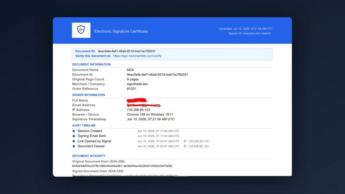The width and height of the screenshot is (345, 194).
Task: Select the IP on Link Opened by Signer row
Action: coord(196,141)
